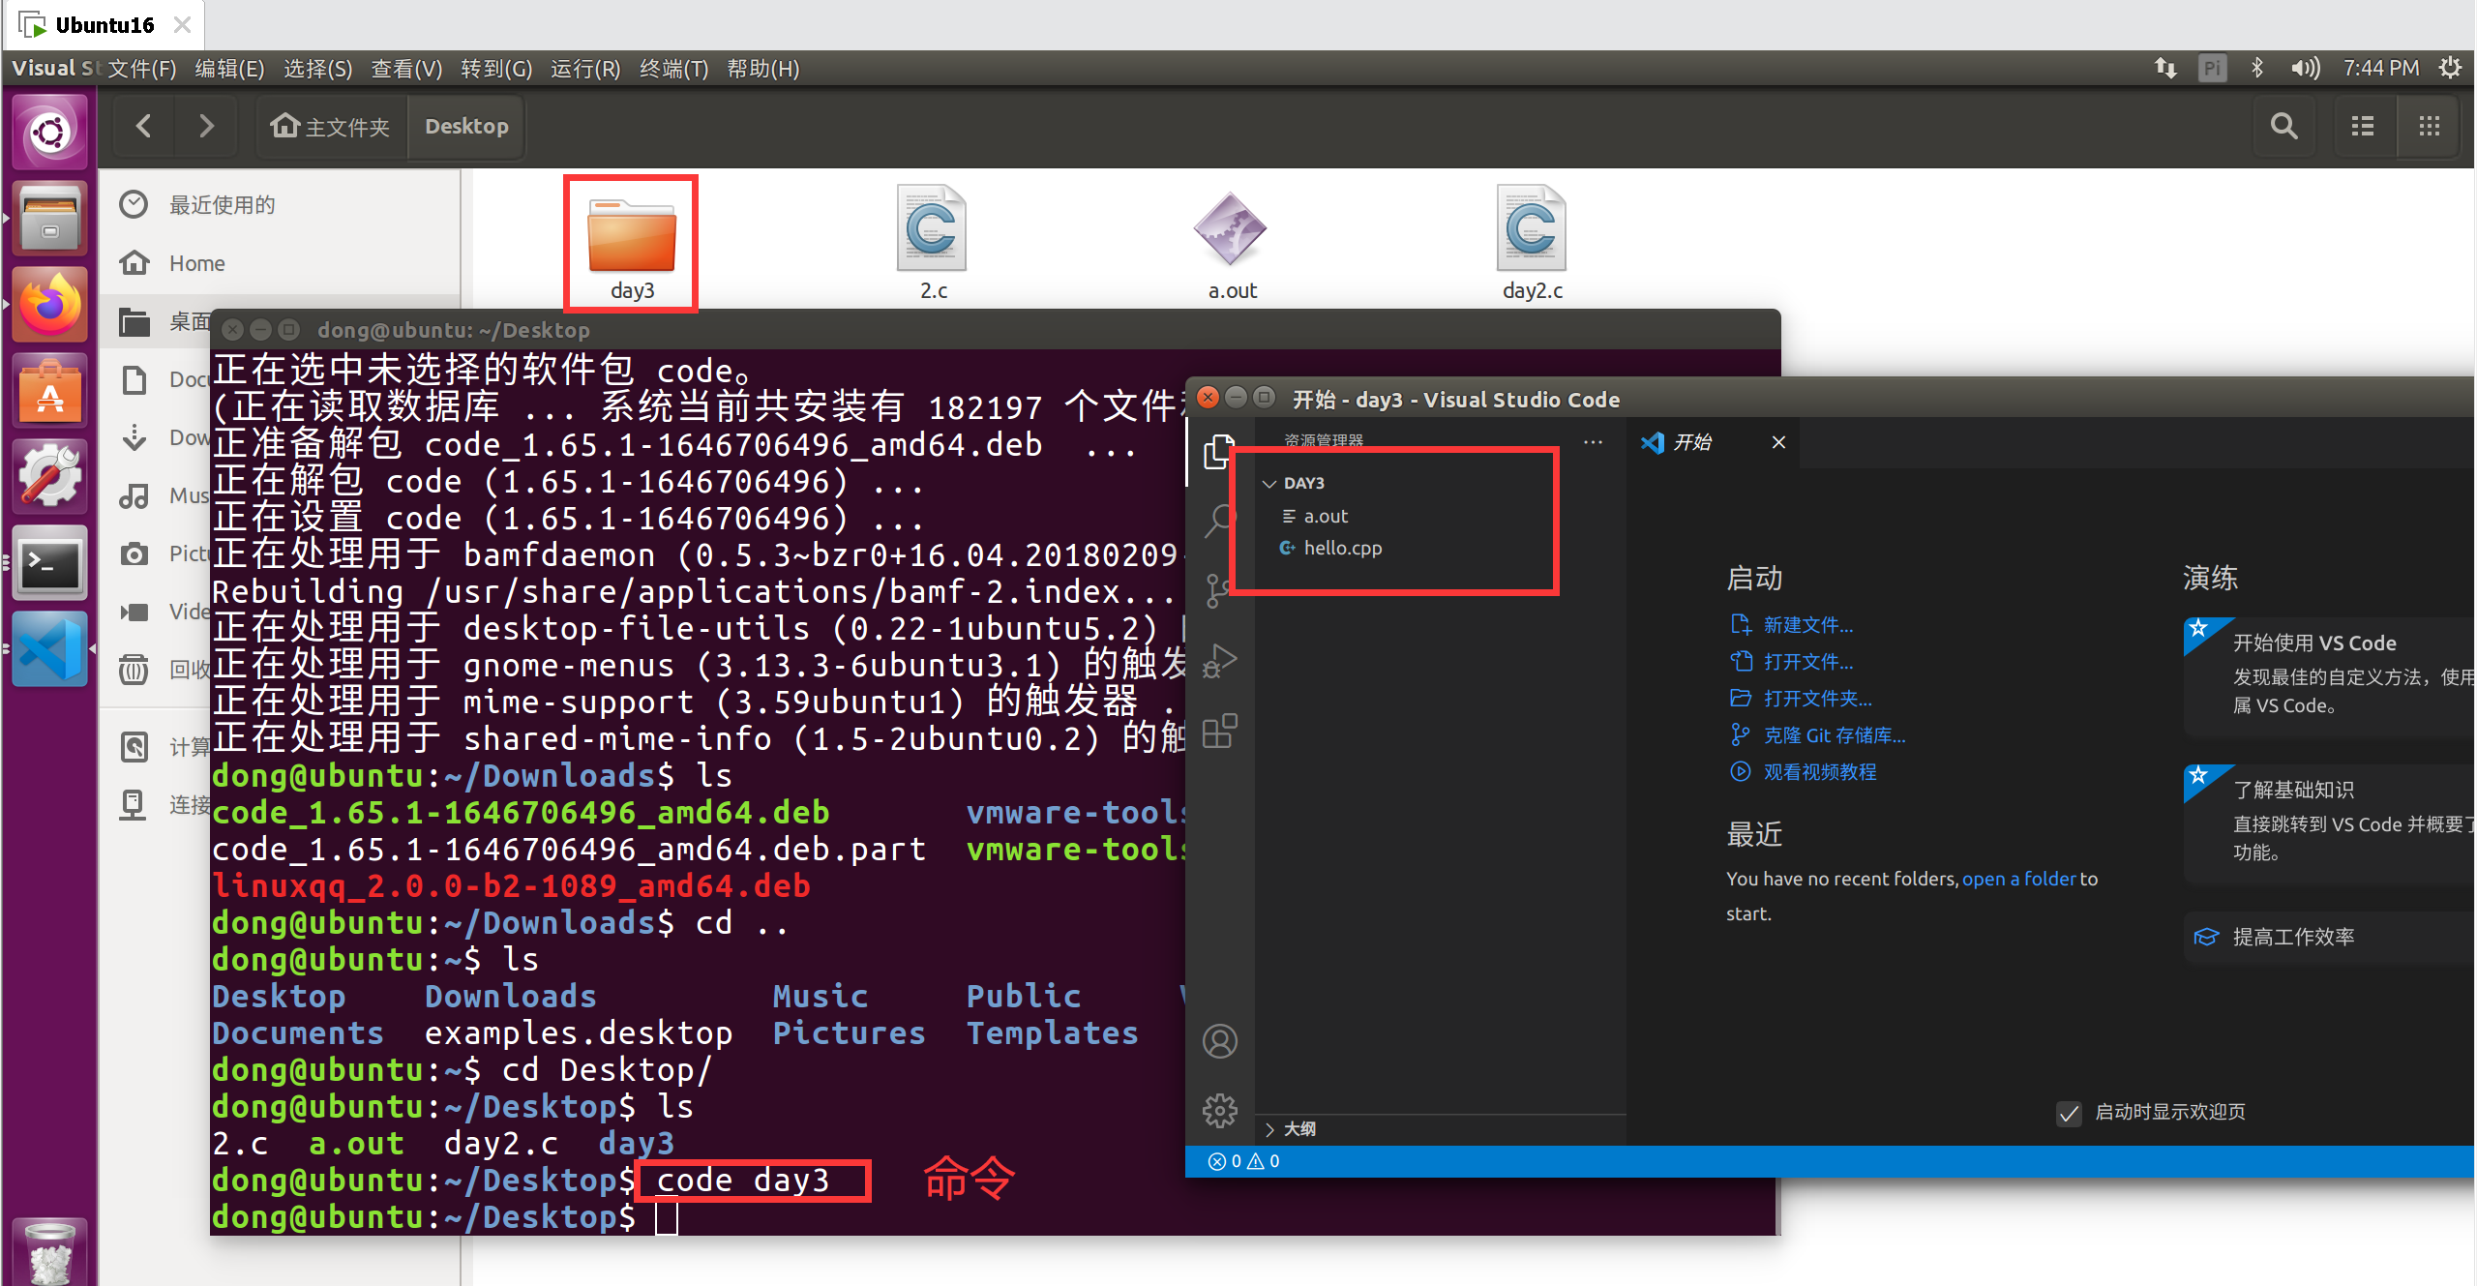2477x1286 pixels.
Task: Open 开始使用 VS Code walkthrough
Action: coord(2328,675)
